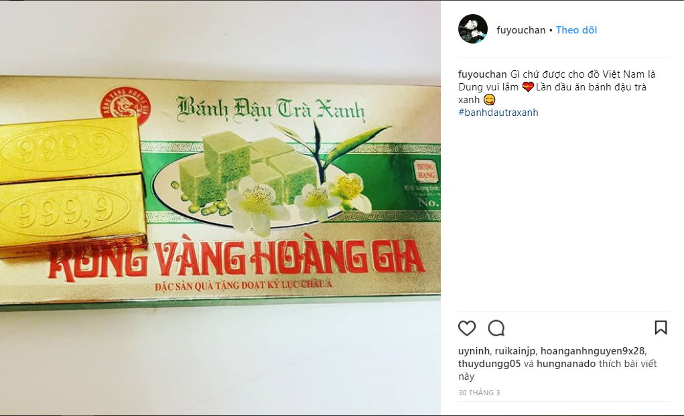Open fuyouchan username in the caption
This screenshot has height=416, width=684.
[482, 74]
